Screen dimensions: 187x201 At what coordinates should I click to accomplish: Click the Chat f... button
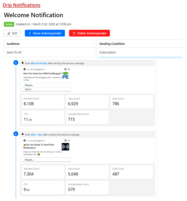(x=46, y=89)
